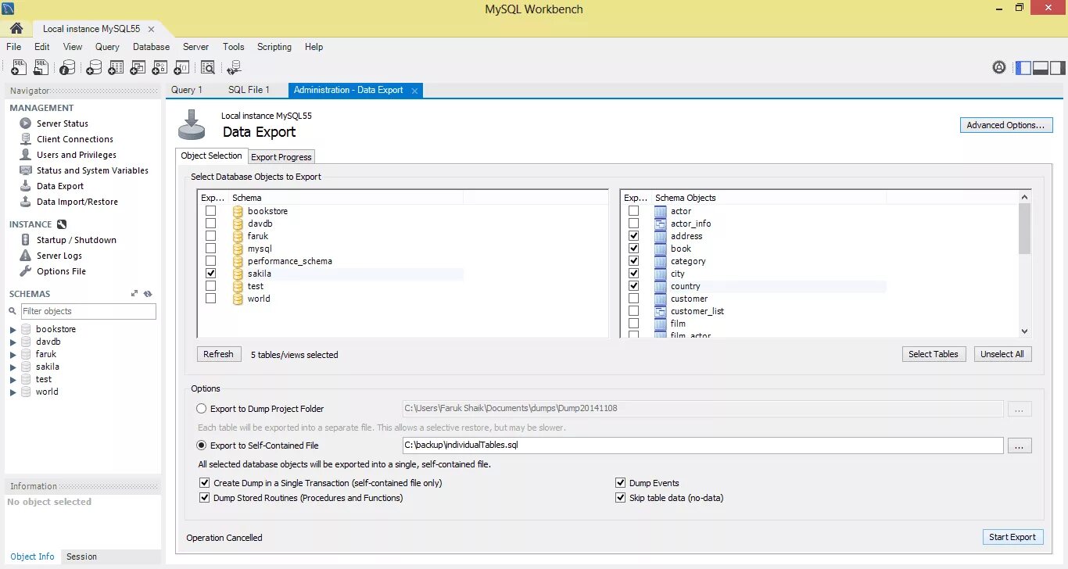The image size is (1068, 569).
Task: Open the File menu
Action: 14,47
